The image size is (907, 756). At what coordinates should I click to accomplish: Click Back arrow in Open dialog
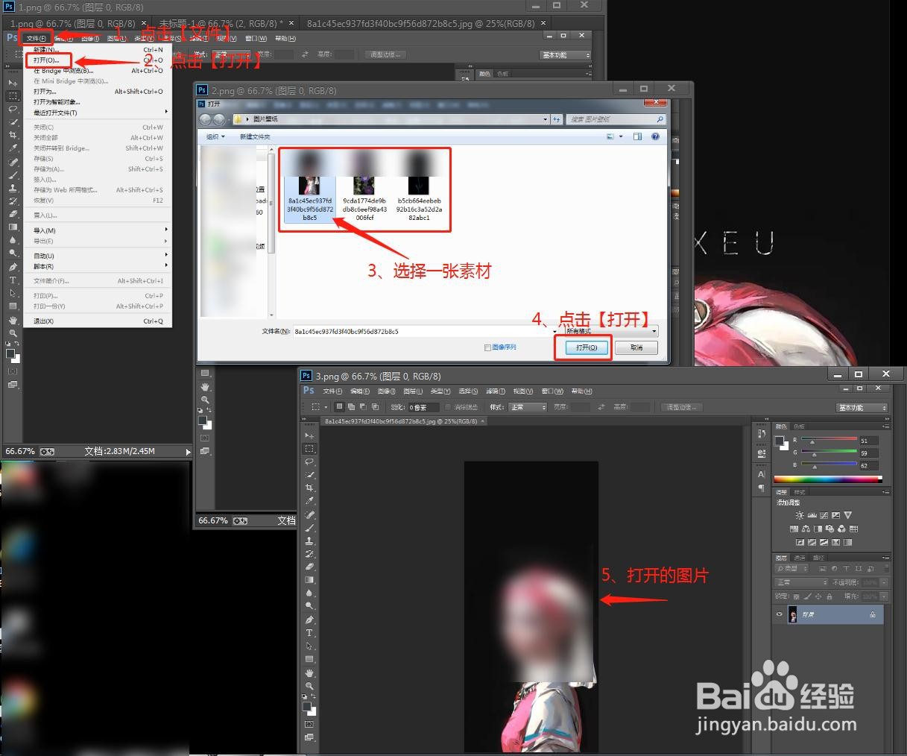206,119
